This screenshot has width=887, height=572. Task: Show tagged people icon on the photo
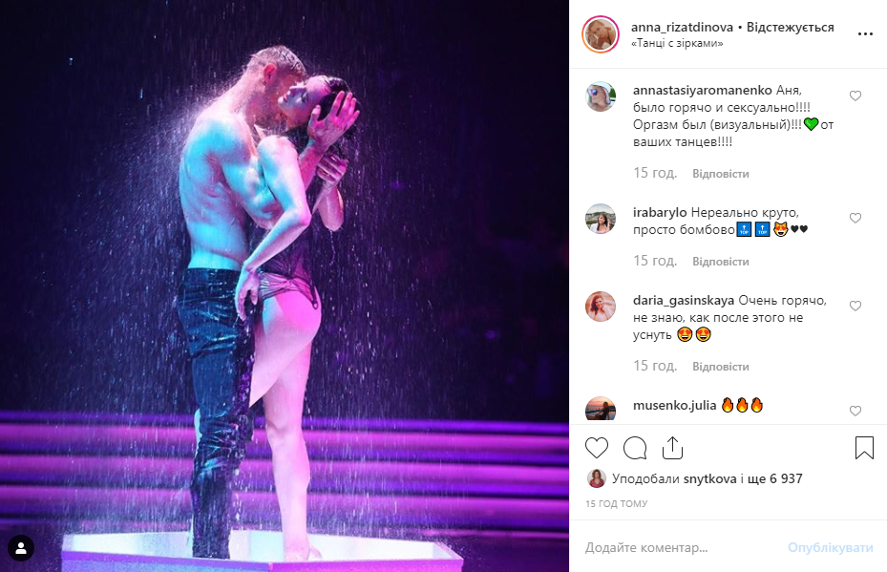click(21, 548)
